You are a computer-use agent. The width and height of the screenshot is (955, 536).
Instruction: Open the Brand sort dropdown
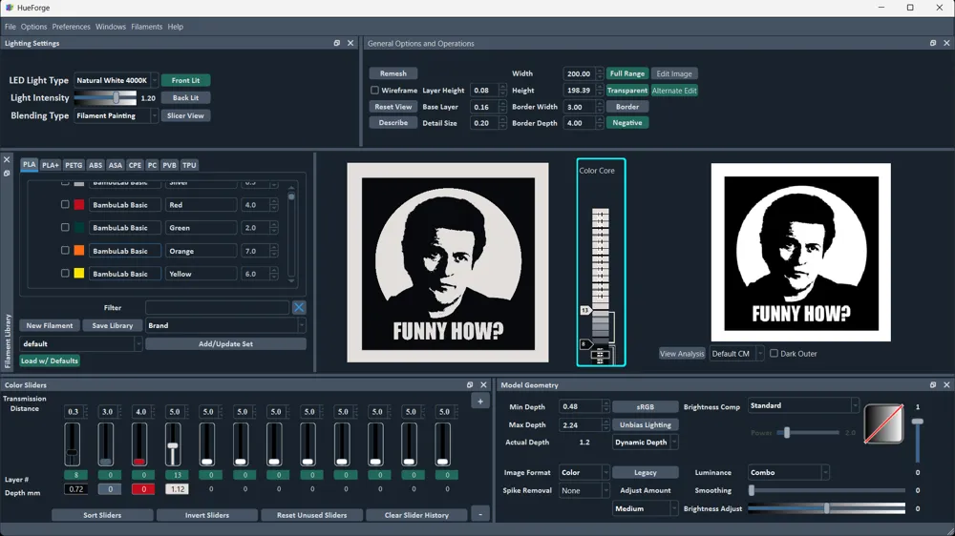tap(225, 325)
